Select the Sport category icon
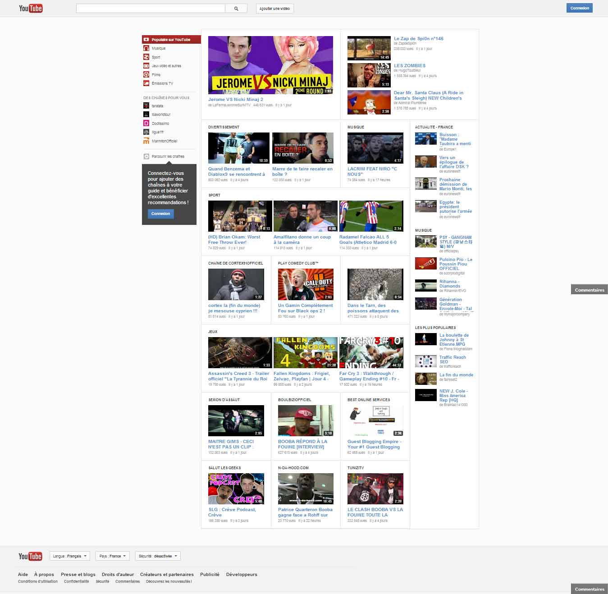Screen dimensions: 608x594 tap(146, 57)
